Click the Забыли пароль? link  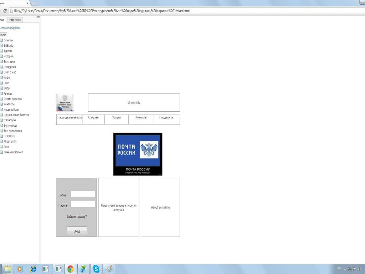tap(77, 217)
